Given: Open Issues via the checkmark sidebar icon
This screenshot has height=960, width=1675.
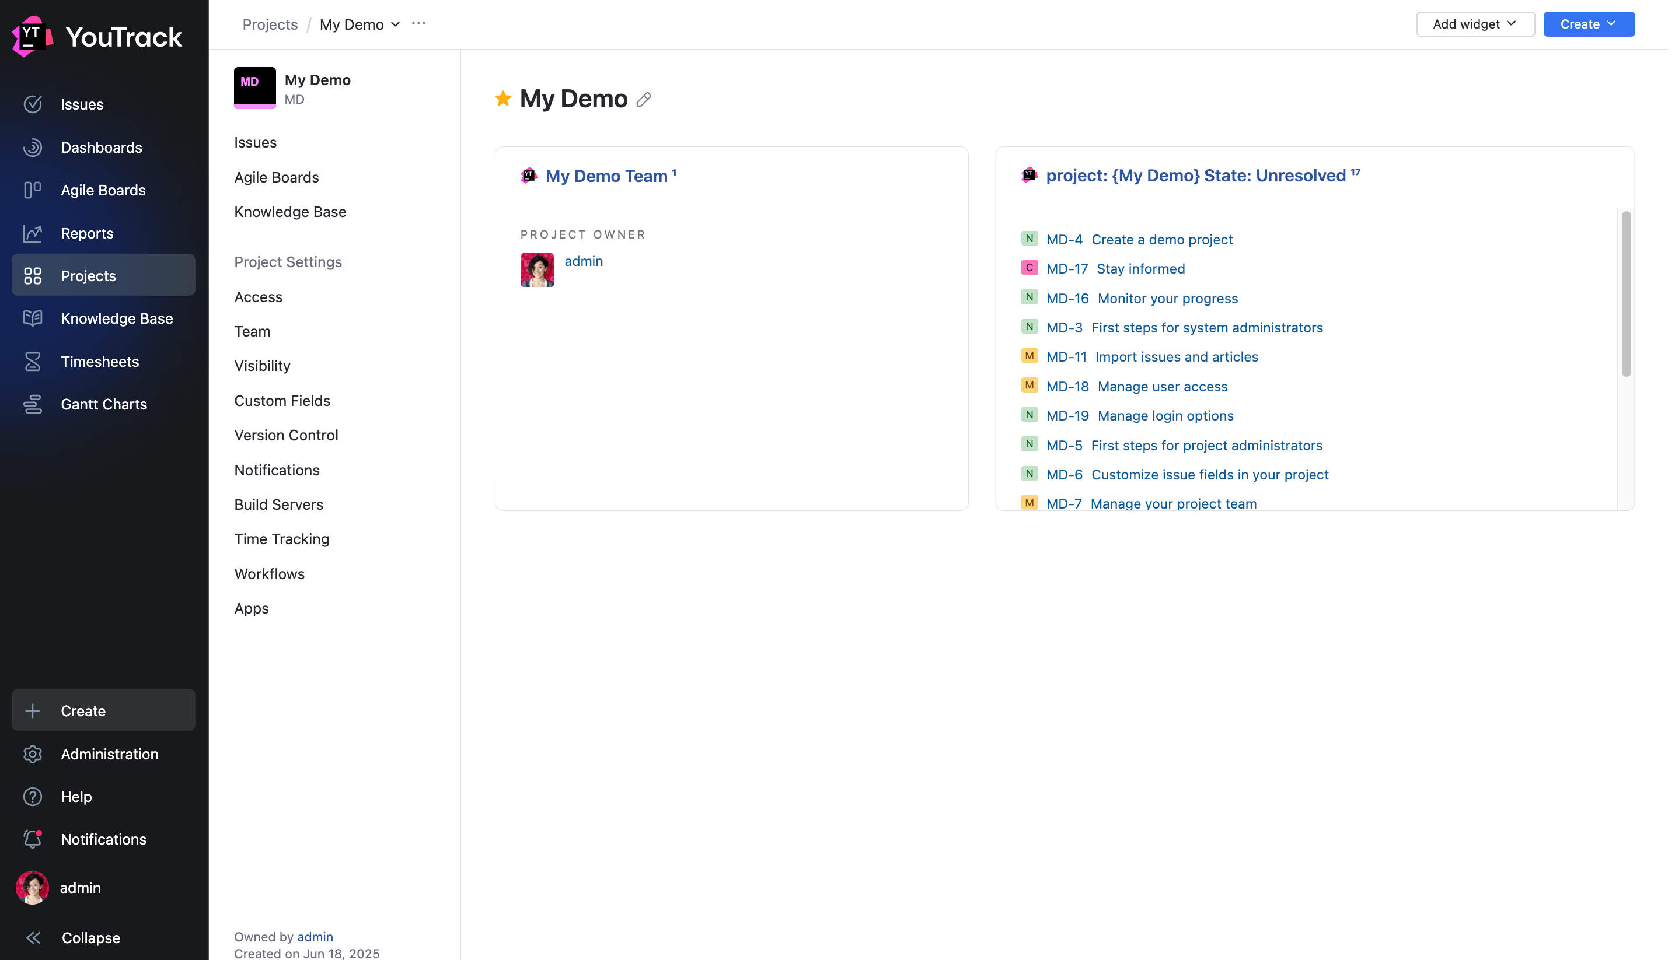Looking at the screenshot, I should [x=32, y=104].
